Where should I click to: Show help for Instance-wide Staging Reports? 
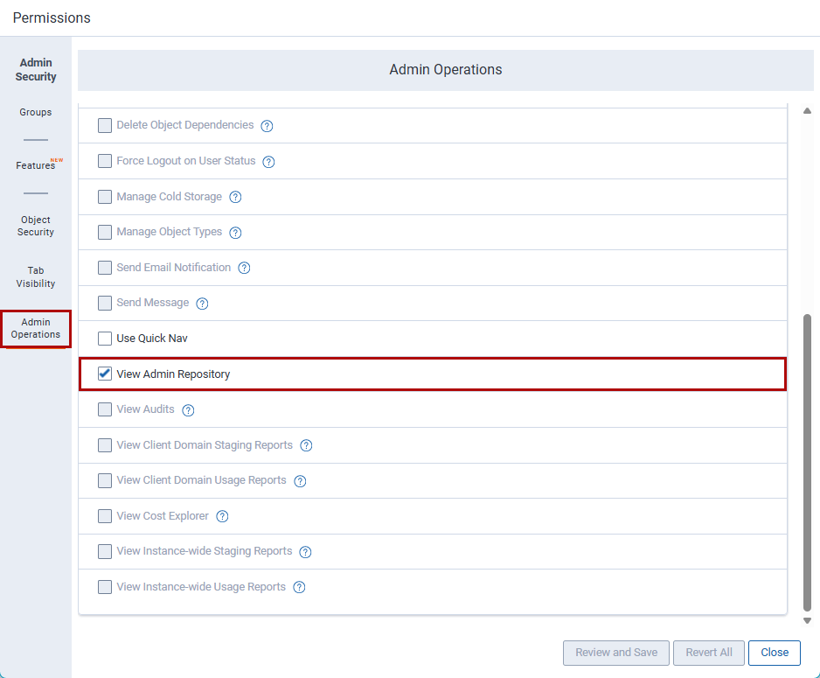pyautogui.click(x=305, y=552)
